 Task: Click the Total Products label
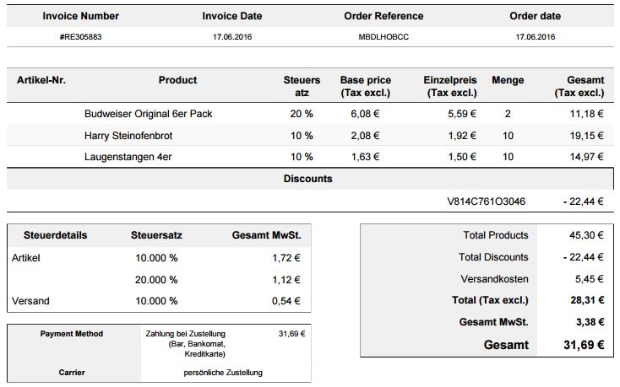pyautogui.click(x=495, y=235)
